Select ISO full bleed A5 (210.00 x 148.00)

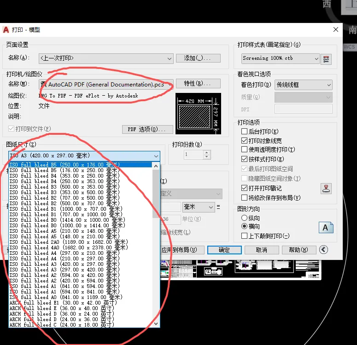80,230
